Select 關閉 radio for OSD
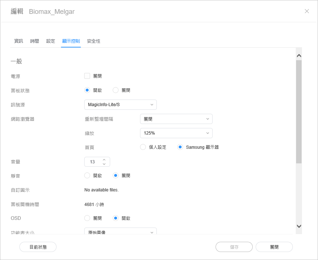 click(x=87, y=218)
